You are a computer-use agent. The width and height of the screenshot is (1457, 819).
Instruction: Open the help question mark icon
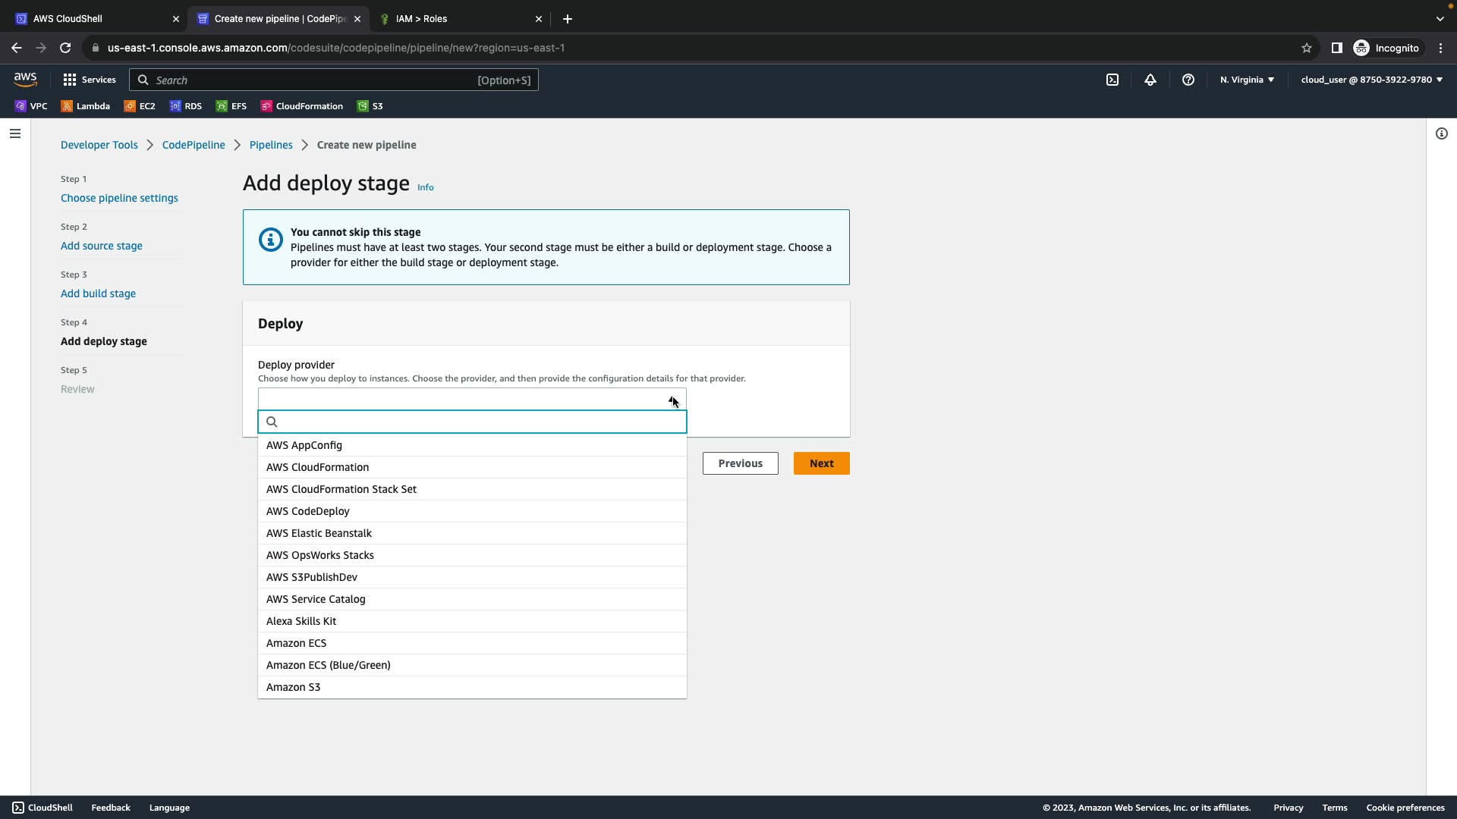(1188, 80)
